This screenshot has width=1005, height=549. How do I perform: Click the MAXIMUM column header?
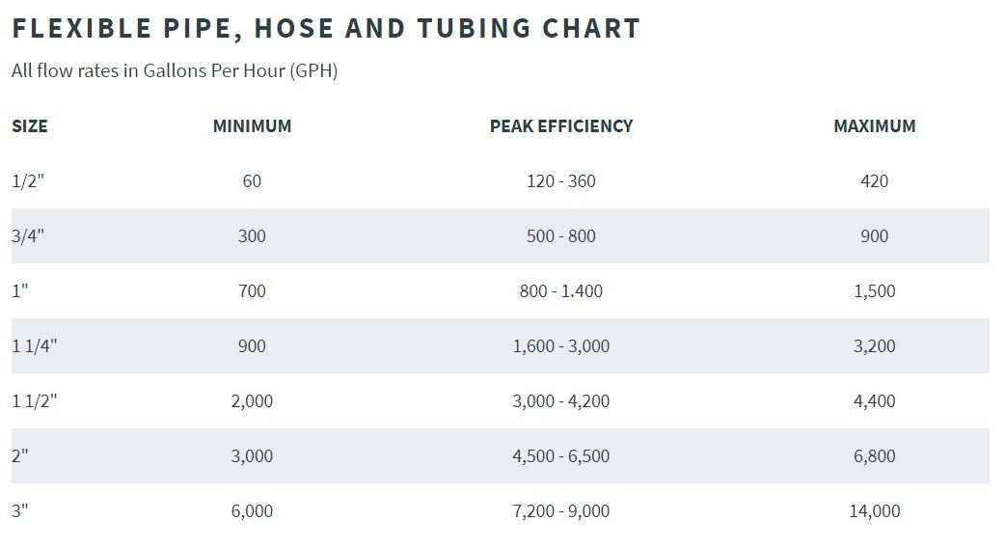[875, 126]
